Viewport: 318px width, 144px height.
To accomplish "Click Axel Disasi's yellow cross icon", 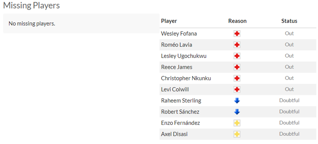I will [x=237, y=134].
